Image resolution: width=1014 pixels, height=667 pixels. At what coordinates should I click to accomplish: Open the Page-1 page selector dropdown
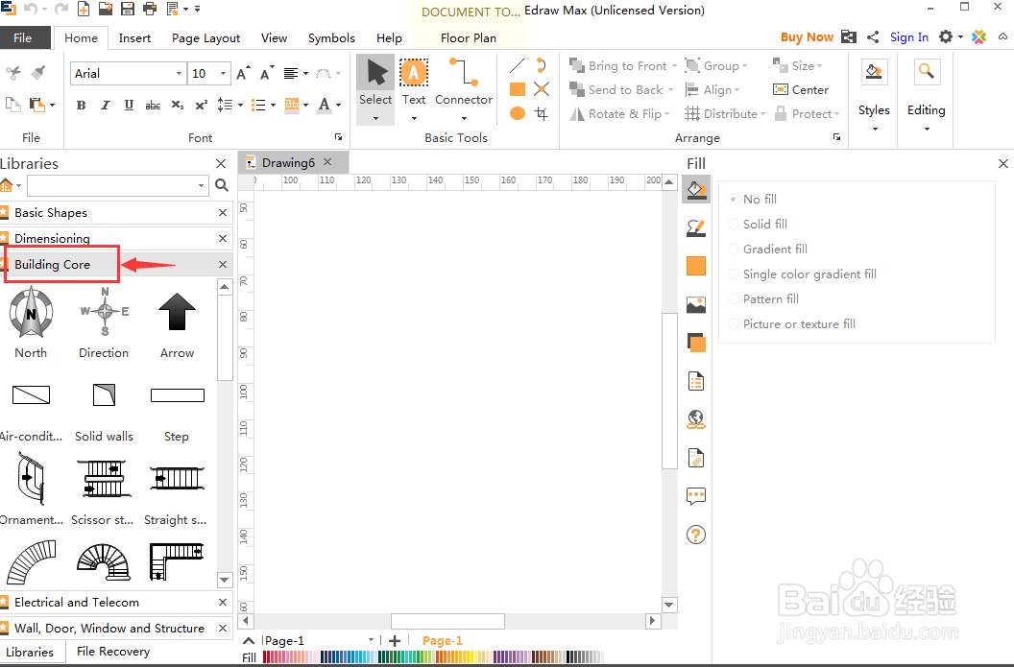click(x=371, y=640)
